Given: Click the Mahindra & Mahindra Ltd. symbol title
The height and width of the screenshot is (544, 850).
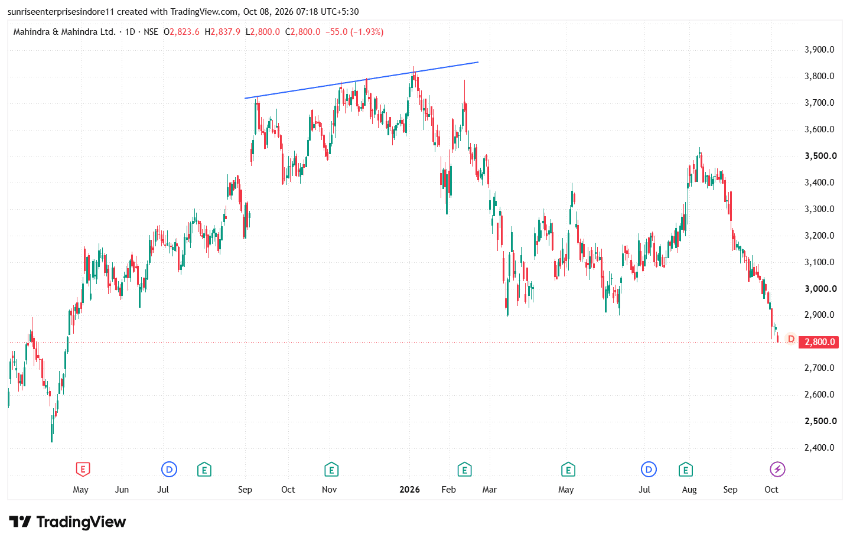Looking at the screenshot, I should point(64,32).
